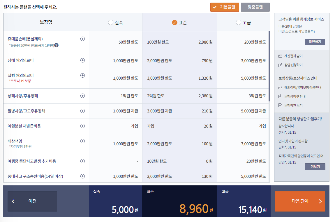The height and width of the screenshot is (222, 335).
Task: Expand 상해 해외의료비 plus icon
Action: 82,60
